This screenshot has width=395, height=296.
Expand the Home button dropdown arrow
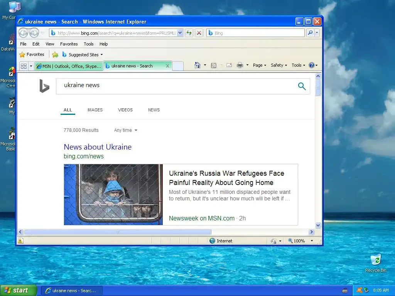tap(205, 65)
